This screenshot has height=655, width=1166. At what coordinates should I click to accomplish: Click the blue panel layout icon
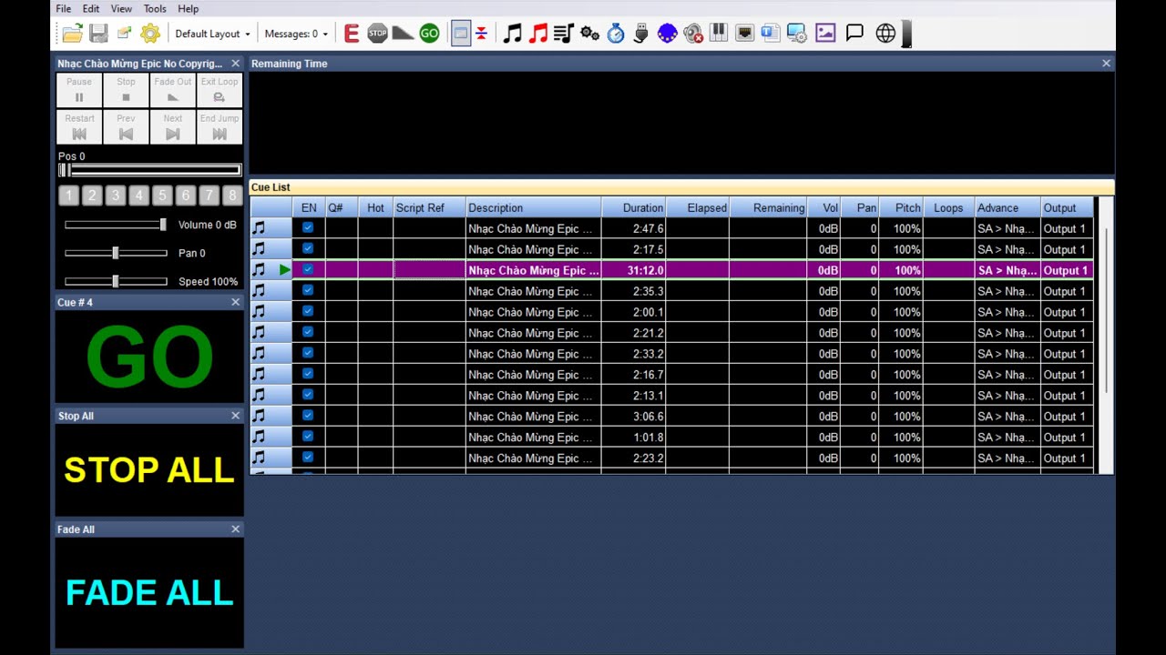pyautogui.click(x=461, y=34)
